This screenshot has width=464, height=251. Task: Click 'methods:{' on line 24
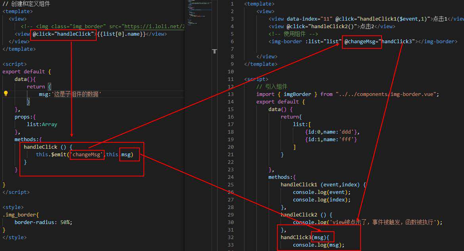282,177
